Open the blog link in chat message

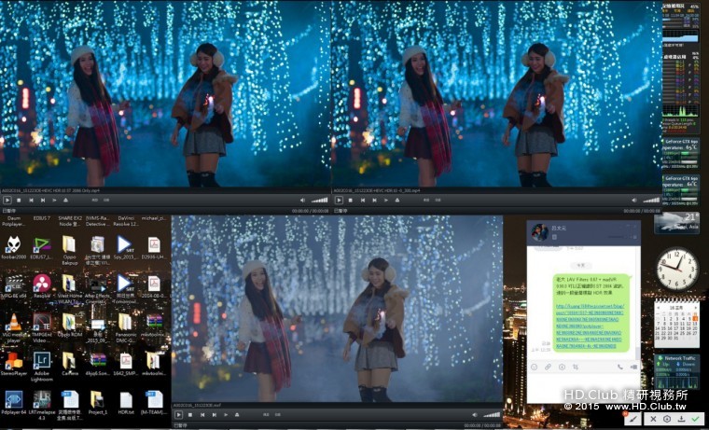pos(591,326)
